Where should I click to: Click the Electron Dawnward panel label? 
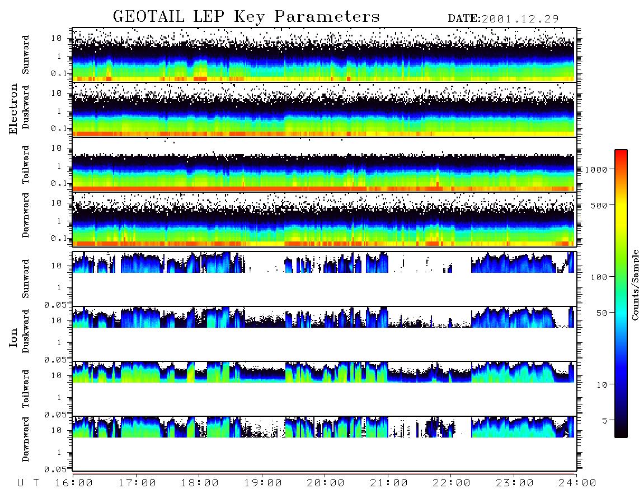pyautogui.click(x=26, y=215)
